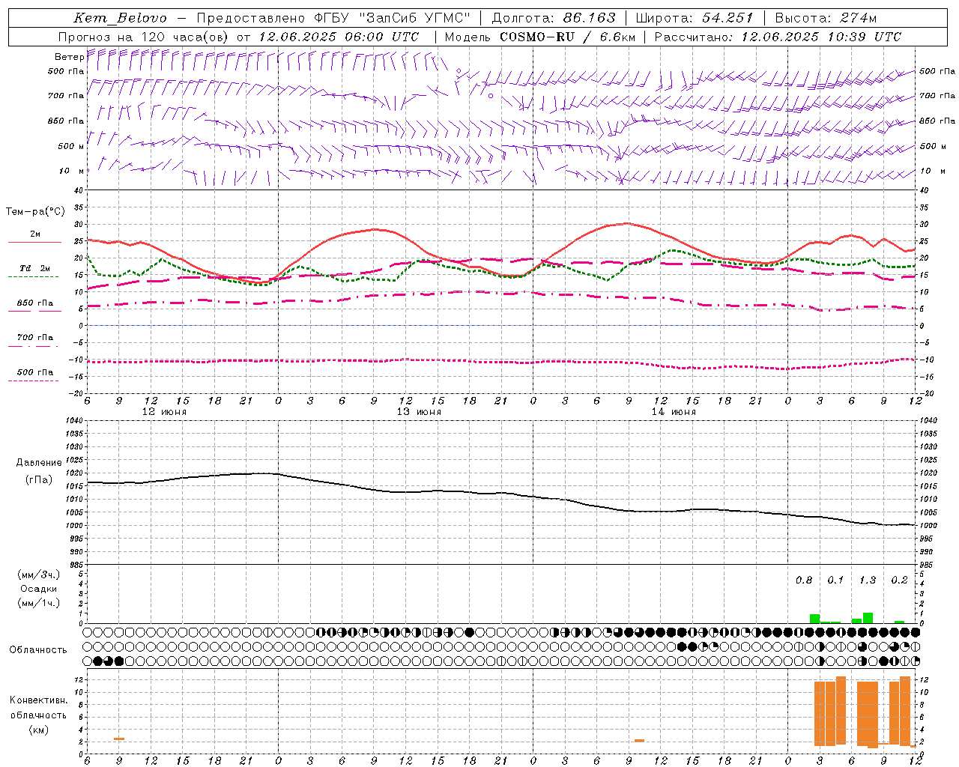The width and height of the screenshot is (959, 767).
Task: Click the 14 июня date label
Action: 674,412
